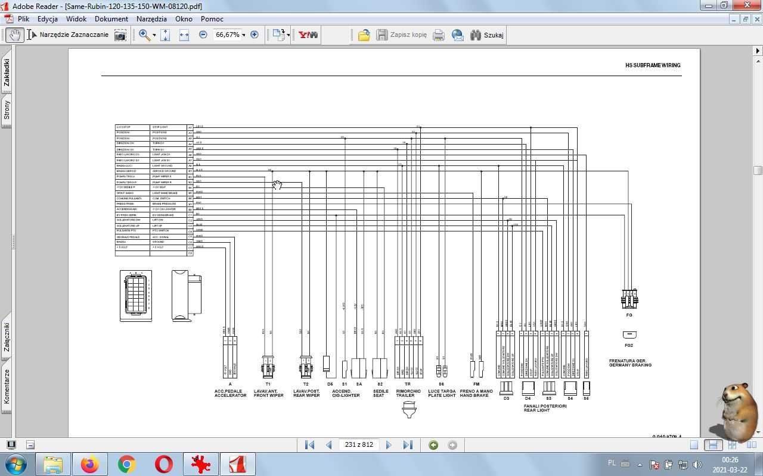Open Opera from taskbar

(x=163, y=464)
